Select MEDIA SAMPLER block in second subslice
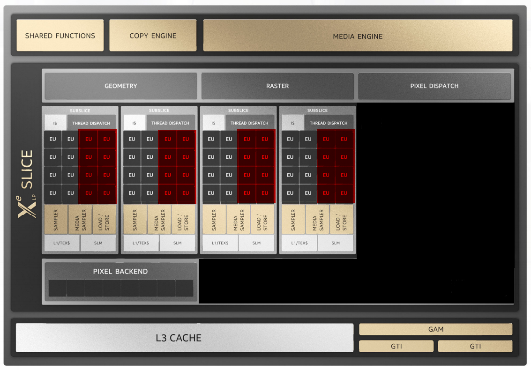 click(x=159, y=219)
